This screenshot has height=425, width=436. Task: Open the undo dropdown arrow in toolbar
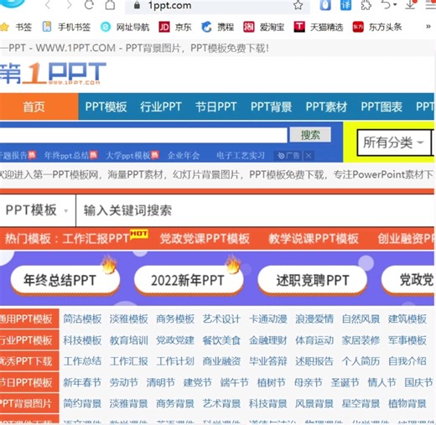pos(395,4)
